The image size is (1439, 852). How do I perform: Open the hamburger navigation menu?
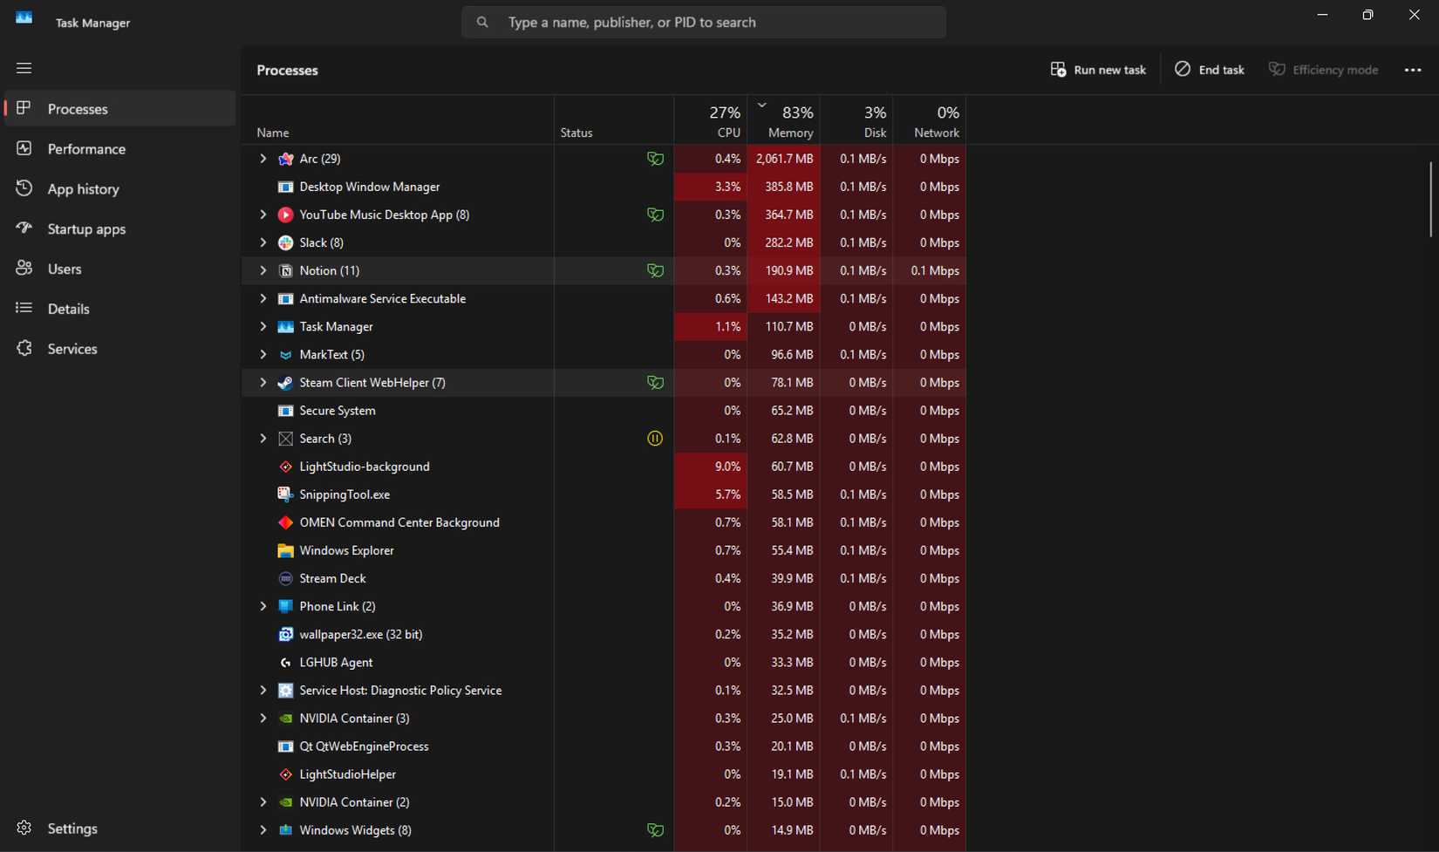pyautogui.click(x=24, y=67)
